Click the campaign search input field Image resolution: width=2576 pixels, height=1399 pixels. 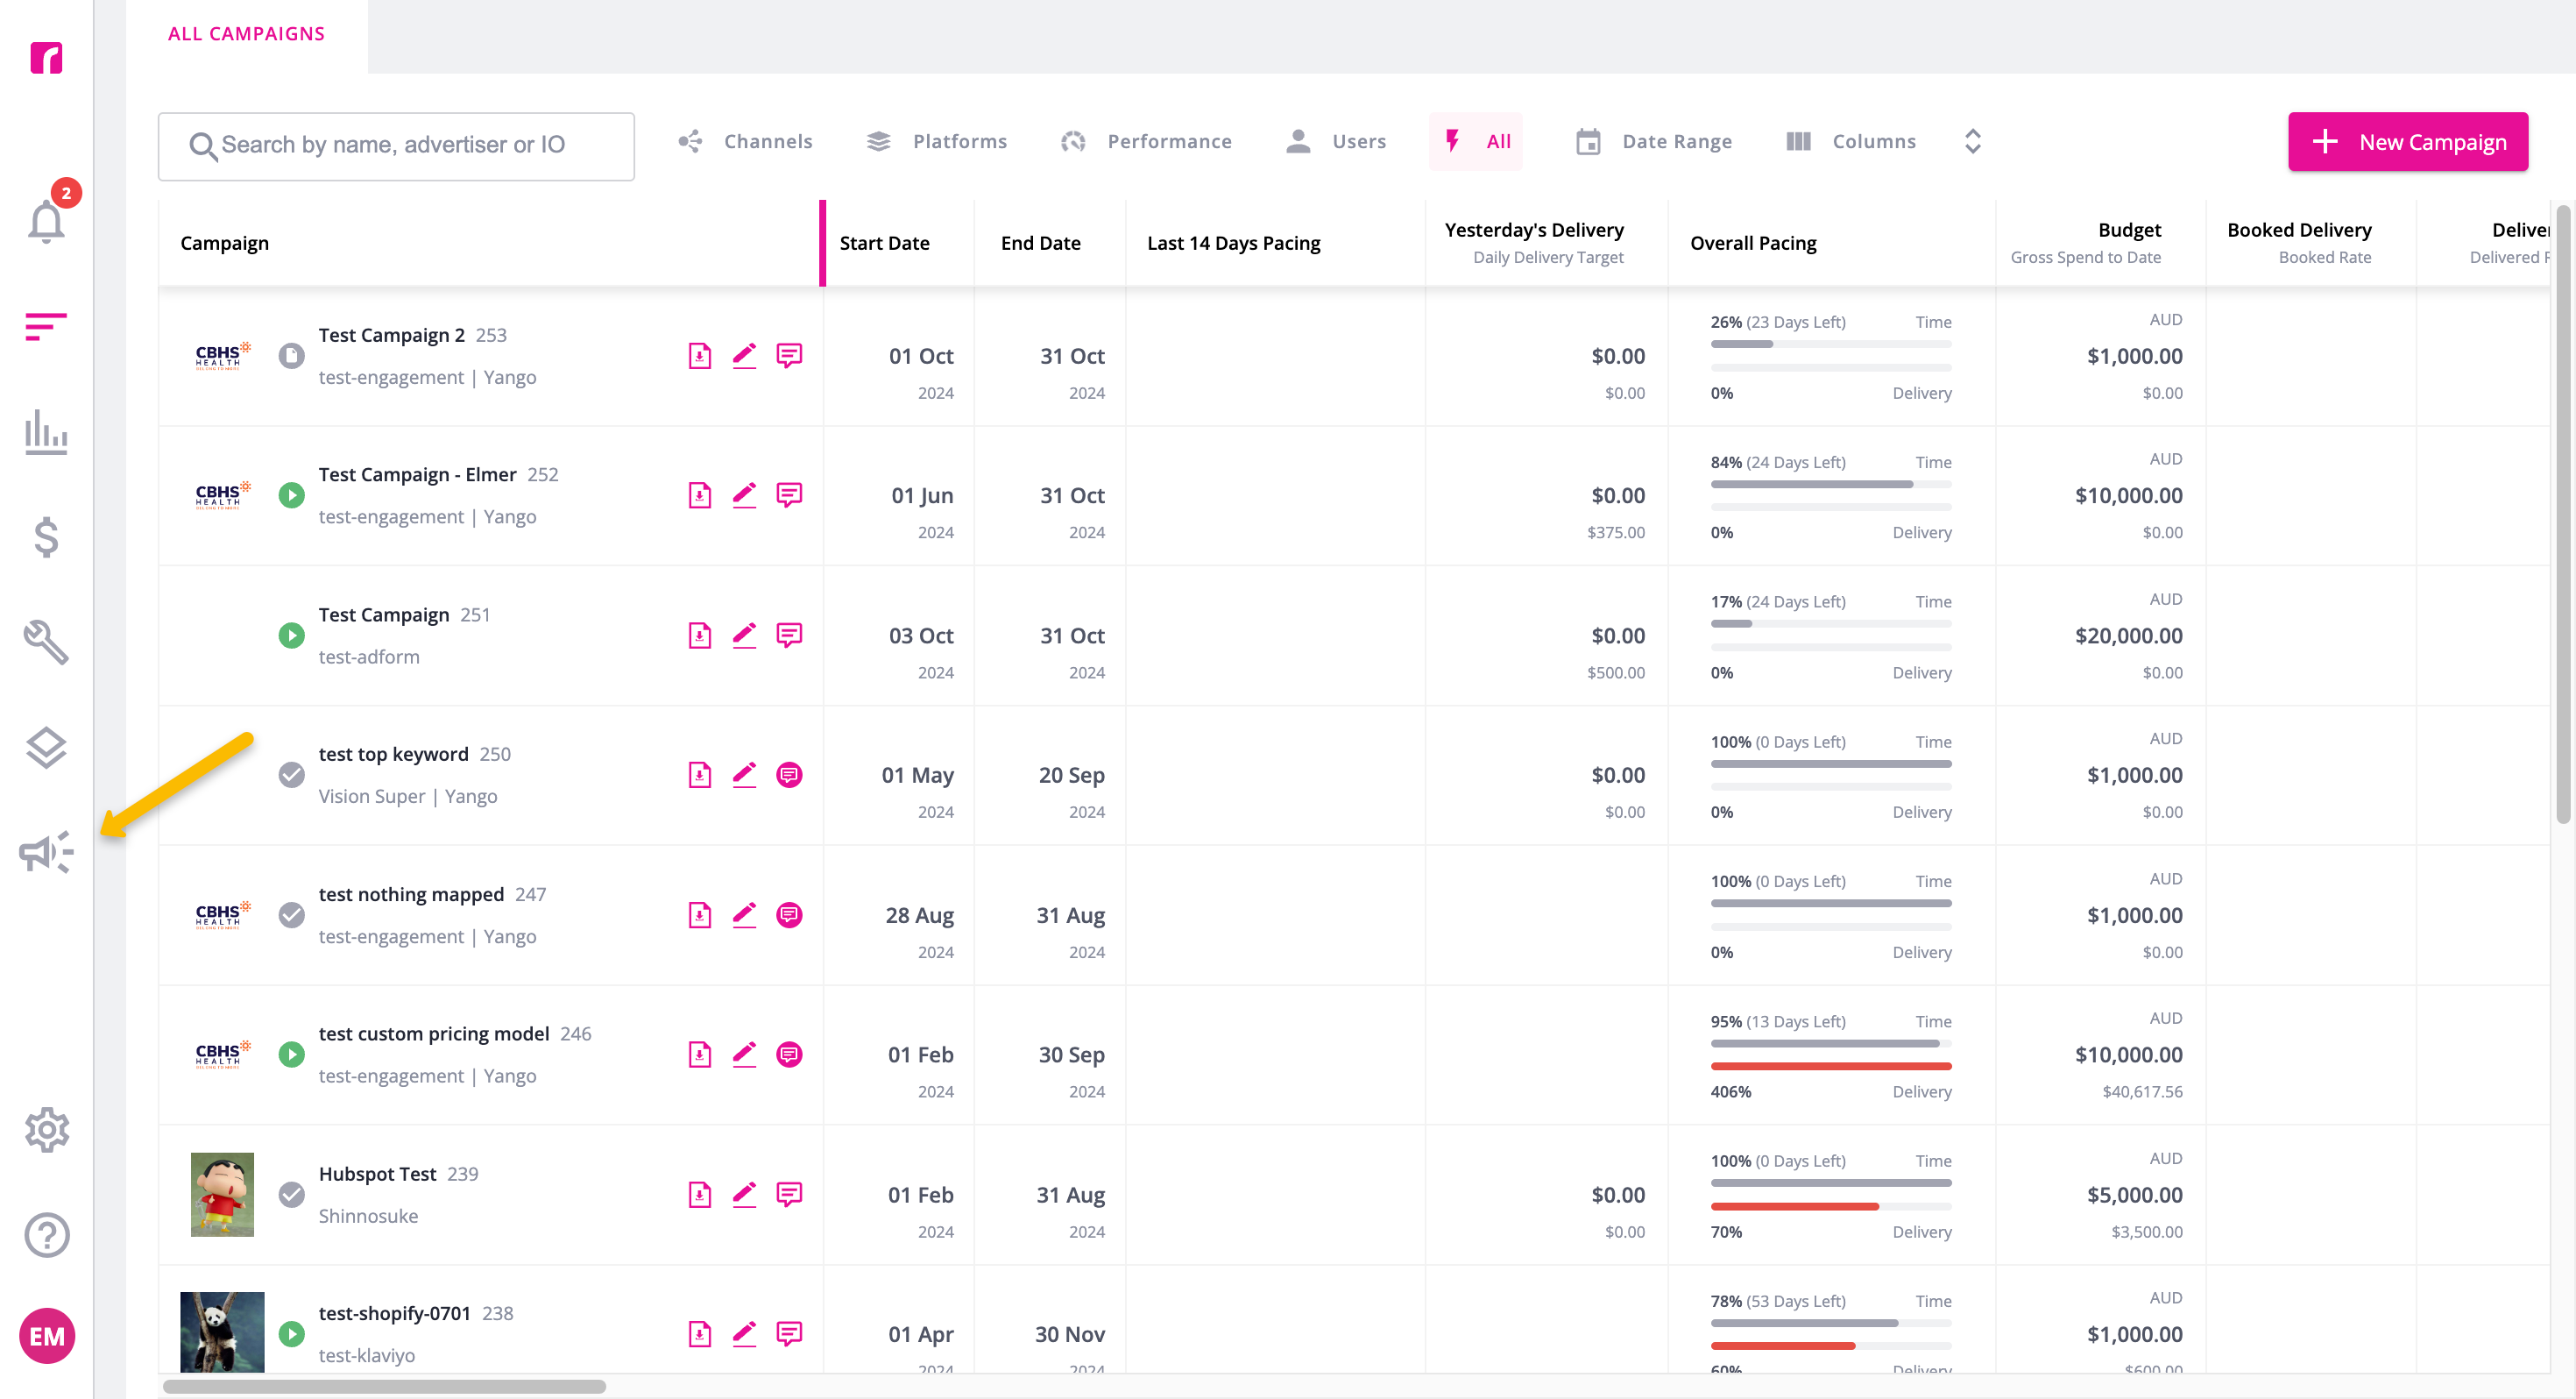point(396,146)
